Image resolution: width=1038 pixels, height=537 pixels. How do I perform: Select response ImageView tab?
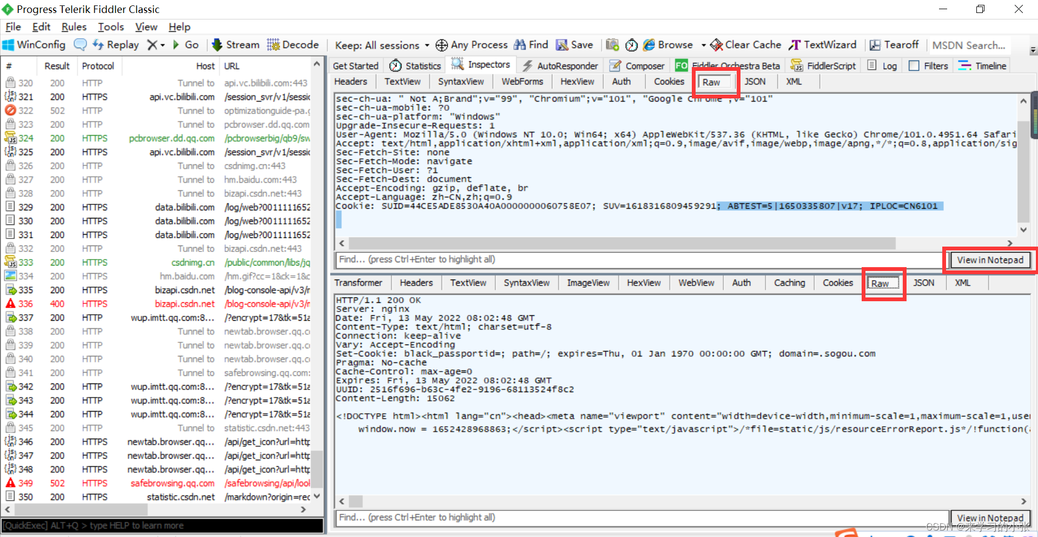tap(588, 283)
